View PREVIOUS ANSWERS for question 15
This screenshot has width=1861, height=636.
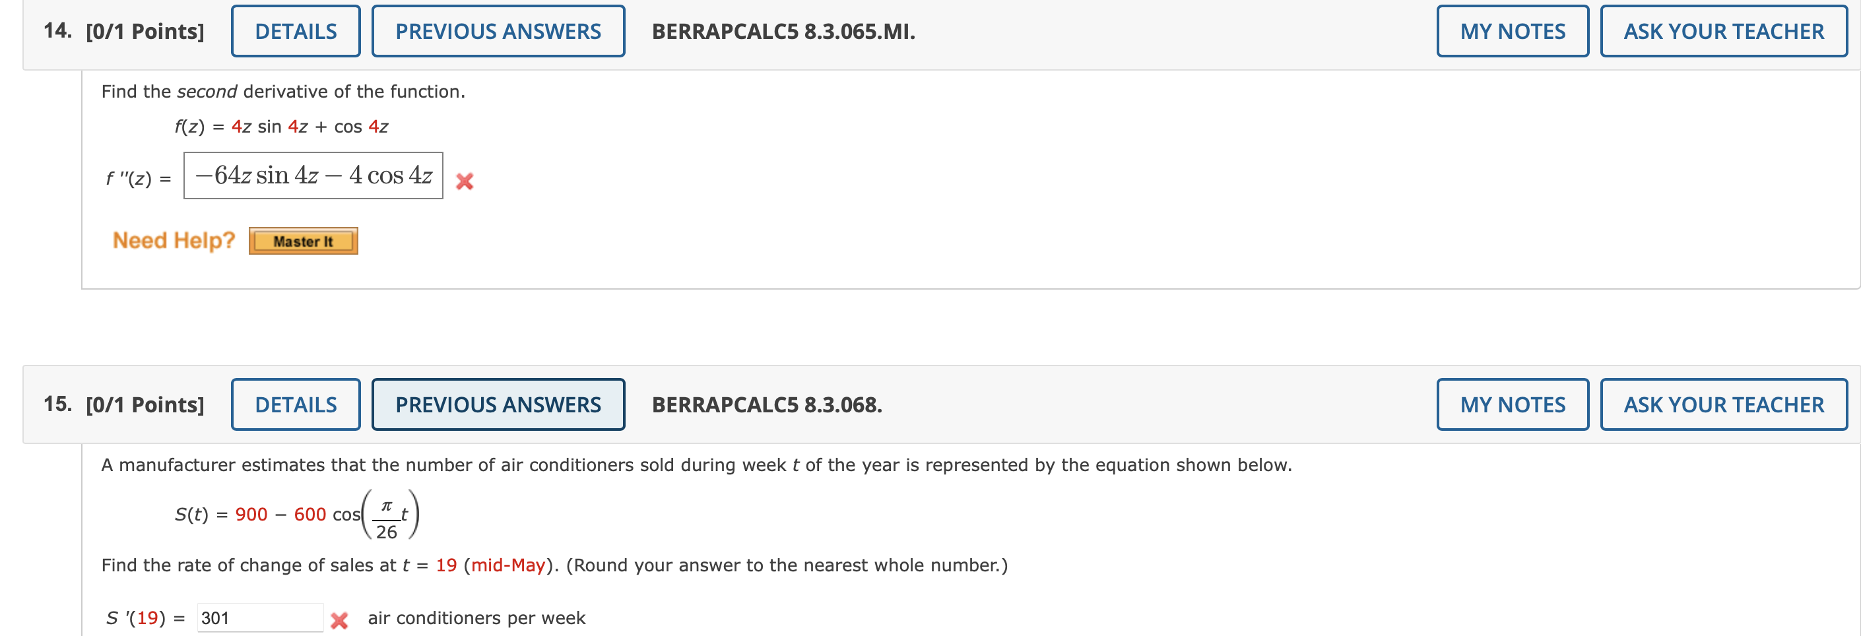coord(497,404)
